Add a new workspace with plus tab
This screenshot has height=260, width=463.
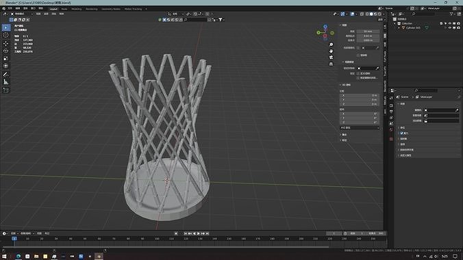[x=146, y=9]
